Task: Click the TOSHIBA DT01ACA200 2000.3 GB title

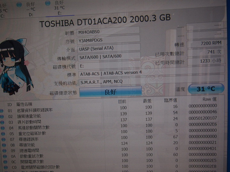Action: click(x=105, y=20)
